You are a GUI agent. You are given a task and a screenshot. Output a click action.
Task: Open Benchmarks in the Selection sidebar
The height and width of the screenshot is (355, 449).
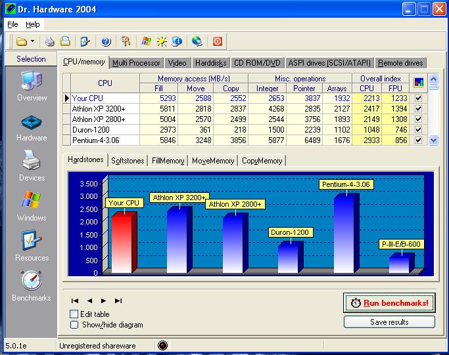pyautogui.click(x=32, y=286)
